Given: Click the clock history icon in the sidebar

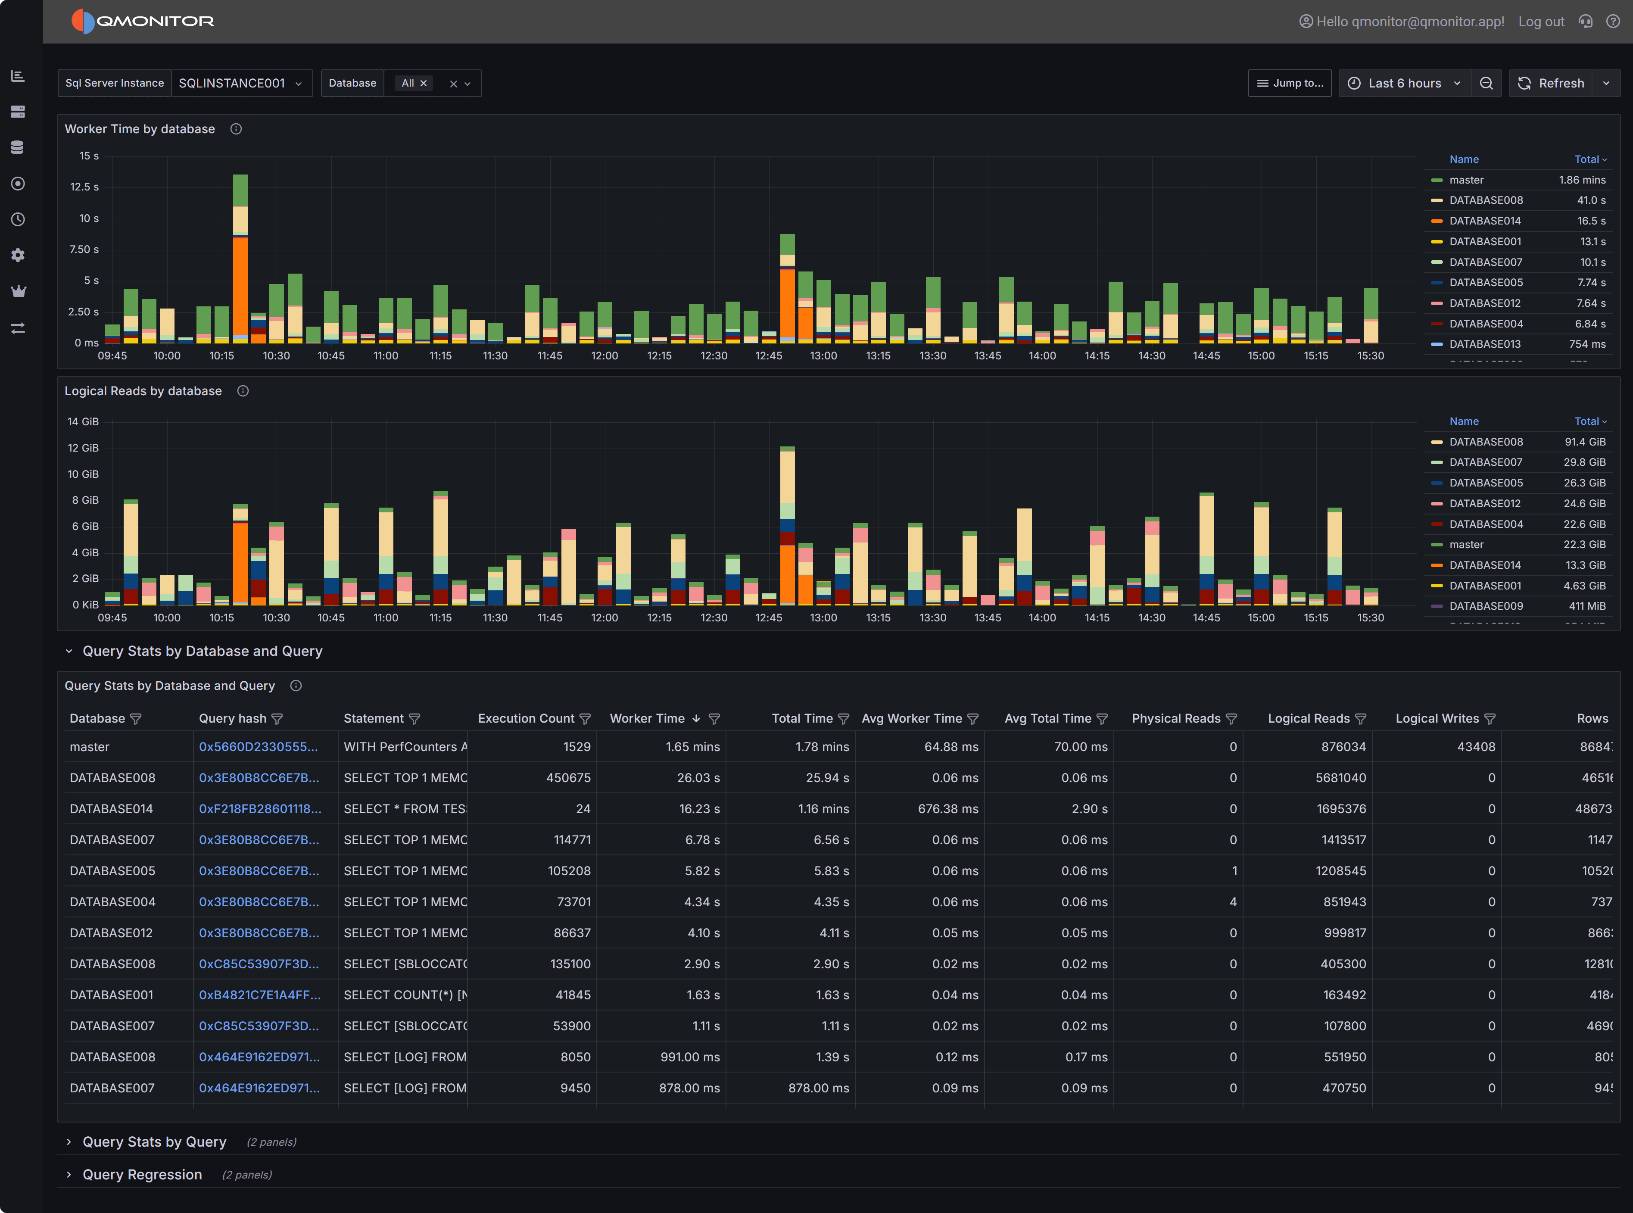Looking at the screenshot, I should 18,219.
